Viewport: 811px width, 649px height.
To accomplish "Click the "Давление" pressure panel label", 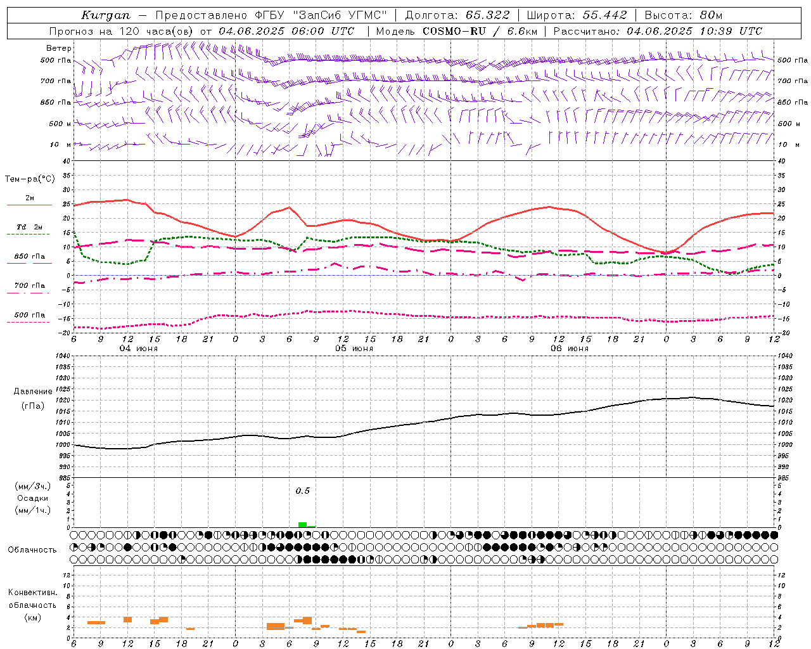I will point(33,392).
